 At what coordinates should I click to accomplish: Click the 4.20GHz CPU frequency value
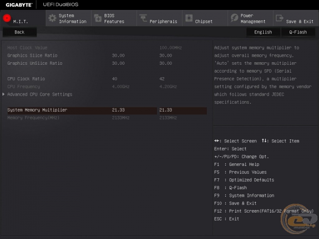coord(168,87)
